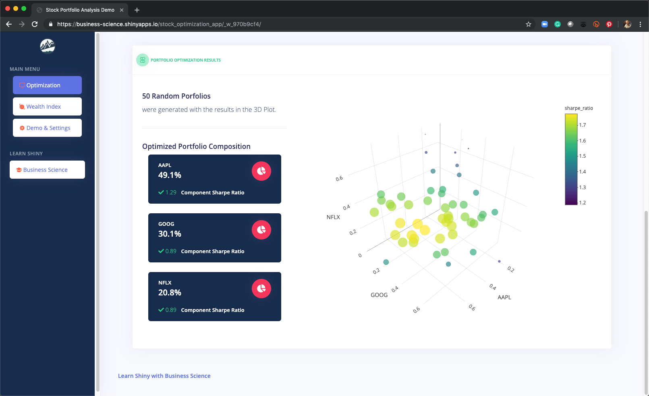Click the GOOG axis label on 3D plot
Image resolution: width=649 pixels, height=396 pixels.
379,295
